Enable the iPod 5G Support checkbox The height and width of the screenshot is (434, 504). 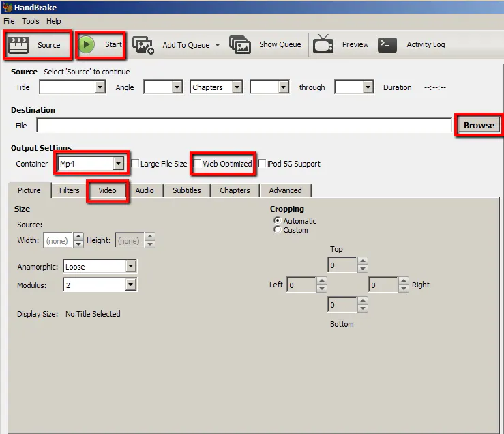coord(262,164)
